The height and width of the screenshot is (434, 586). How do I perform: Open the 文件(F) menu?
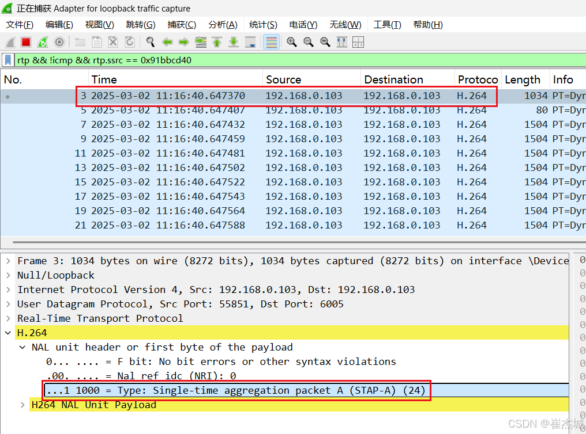20,25
